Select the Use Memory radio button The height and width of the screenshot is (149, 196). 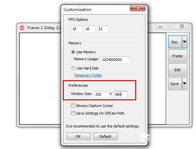73,52
